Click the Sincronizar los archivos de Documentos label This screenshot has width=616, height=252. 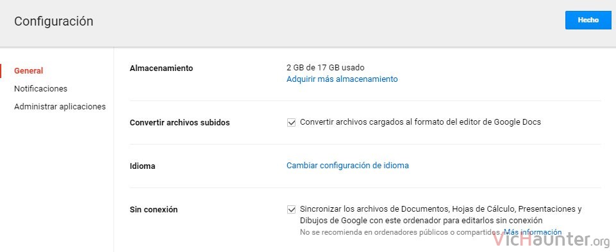click(441, 214)
